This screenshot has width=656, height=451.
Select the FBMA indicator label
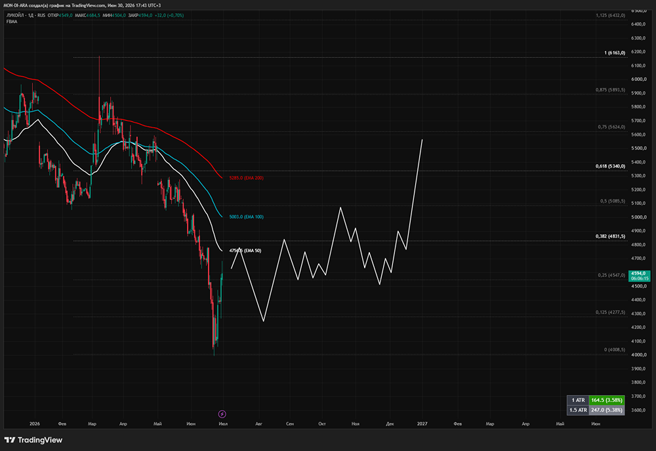click(12, 22)
